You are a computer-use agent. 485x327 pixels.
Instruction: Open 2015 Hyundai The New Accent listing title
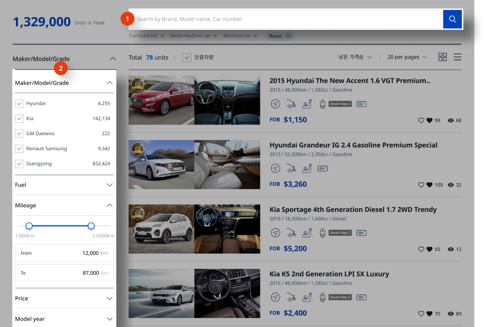(349, 81)
